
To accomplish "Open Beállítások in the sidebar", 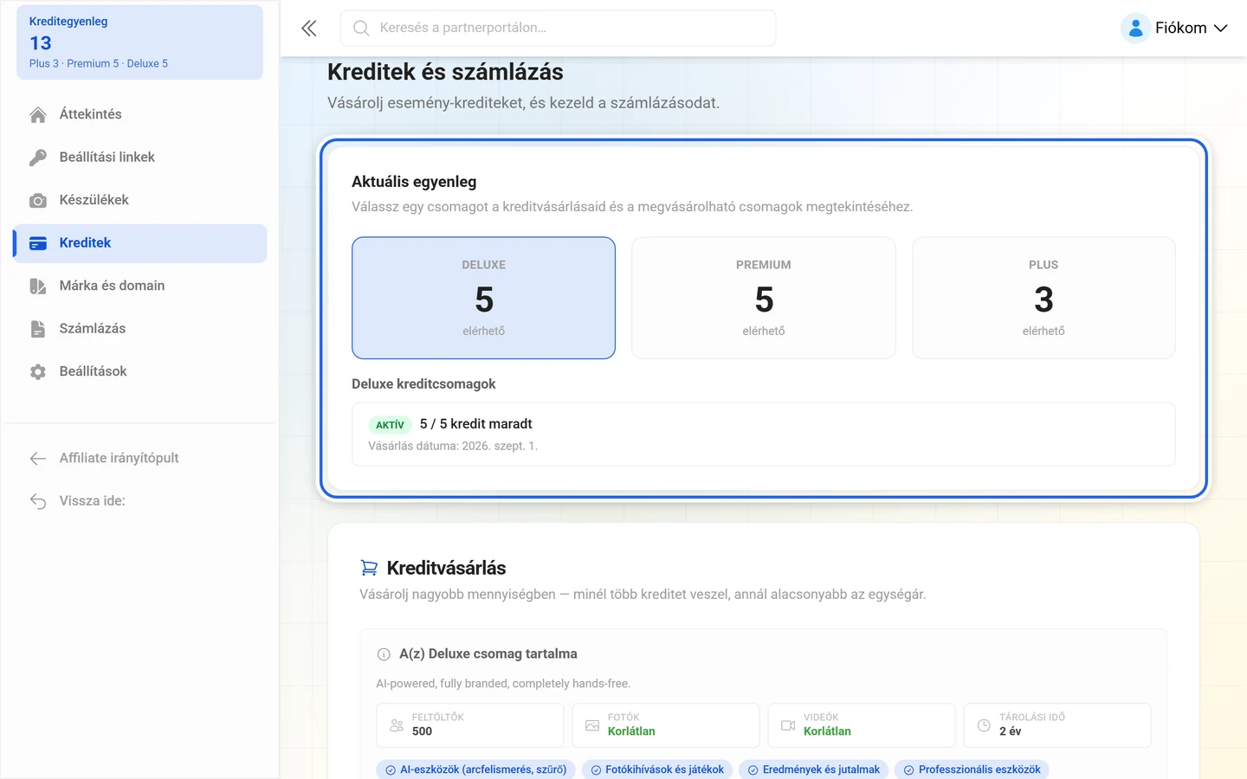I will 139,371.
